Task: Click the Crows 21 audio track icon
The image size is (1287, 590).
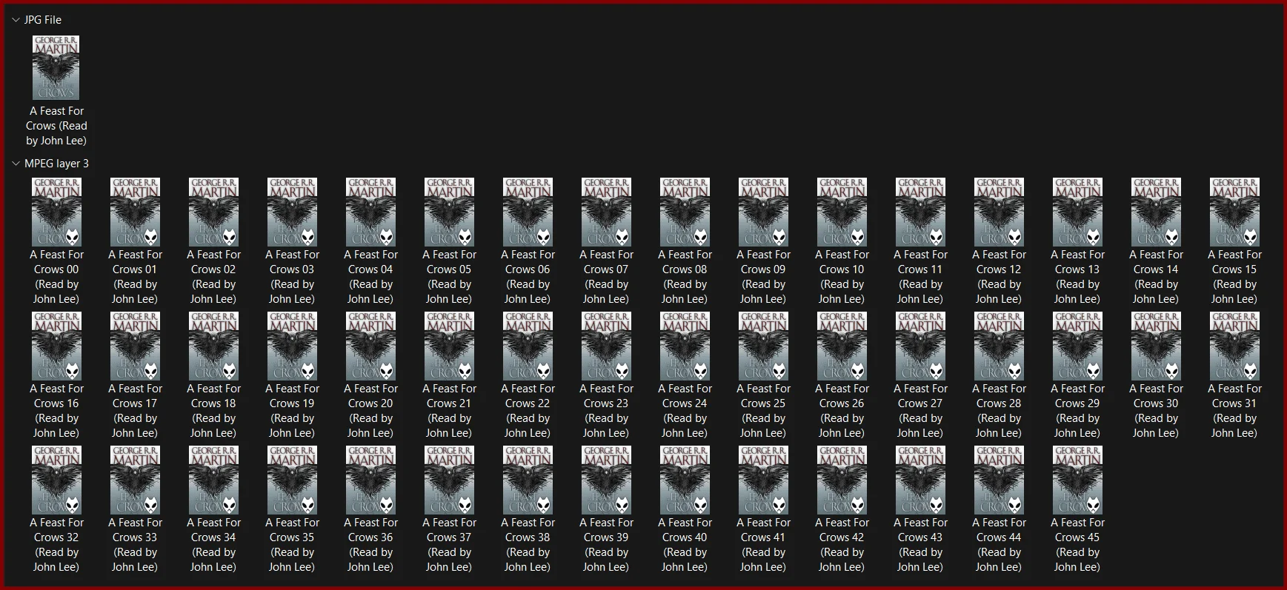Action: (449, 346)
